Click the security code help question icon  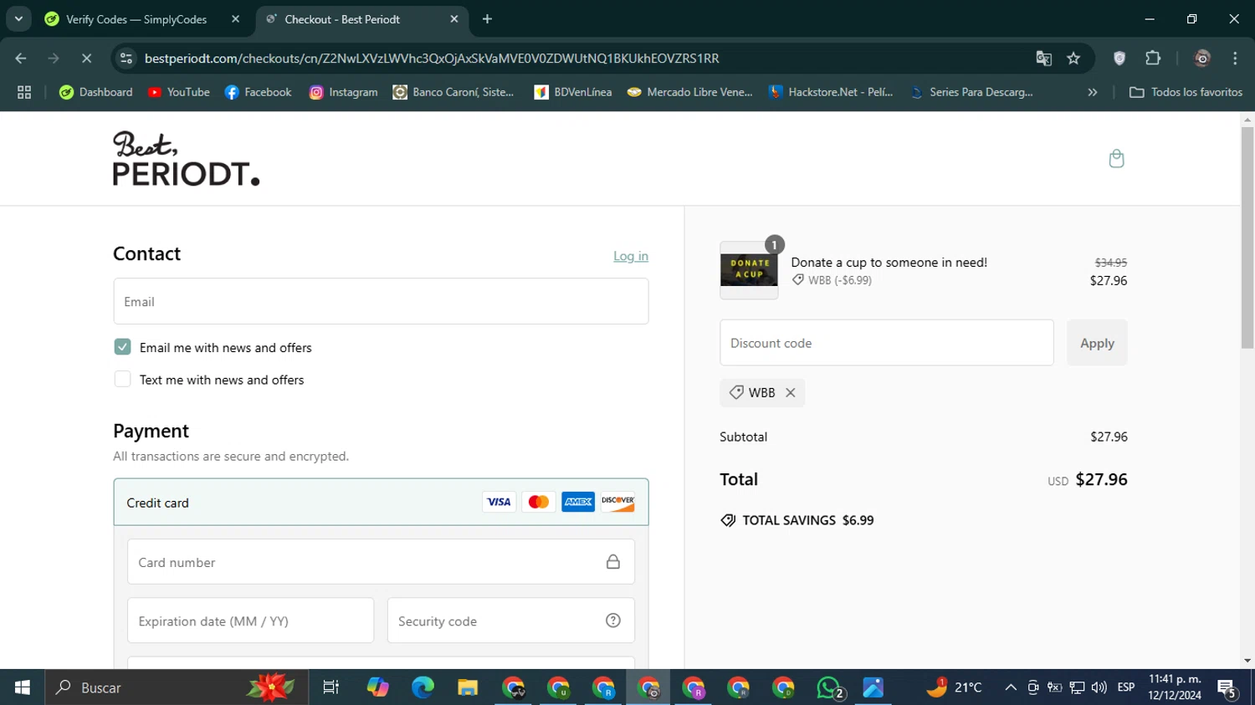point(613,621)
